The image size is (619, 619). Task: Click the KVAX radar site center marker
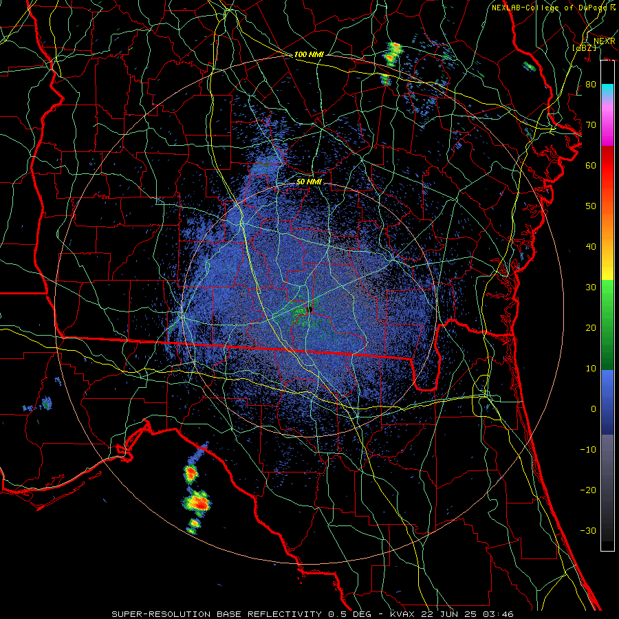coord(310,309)
